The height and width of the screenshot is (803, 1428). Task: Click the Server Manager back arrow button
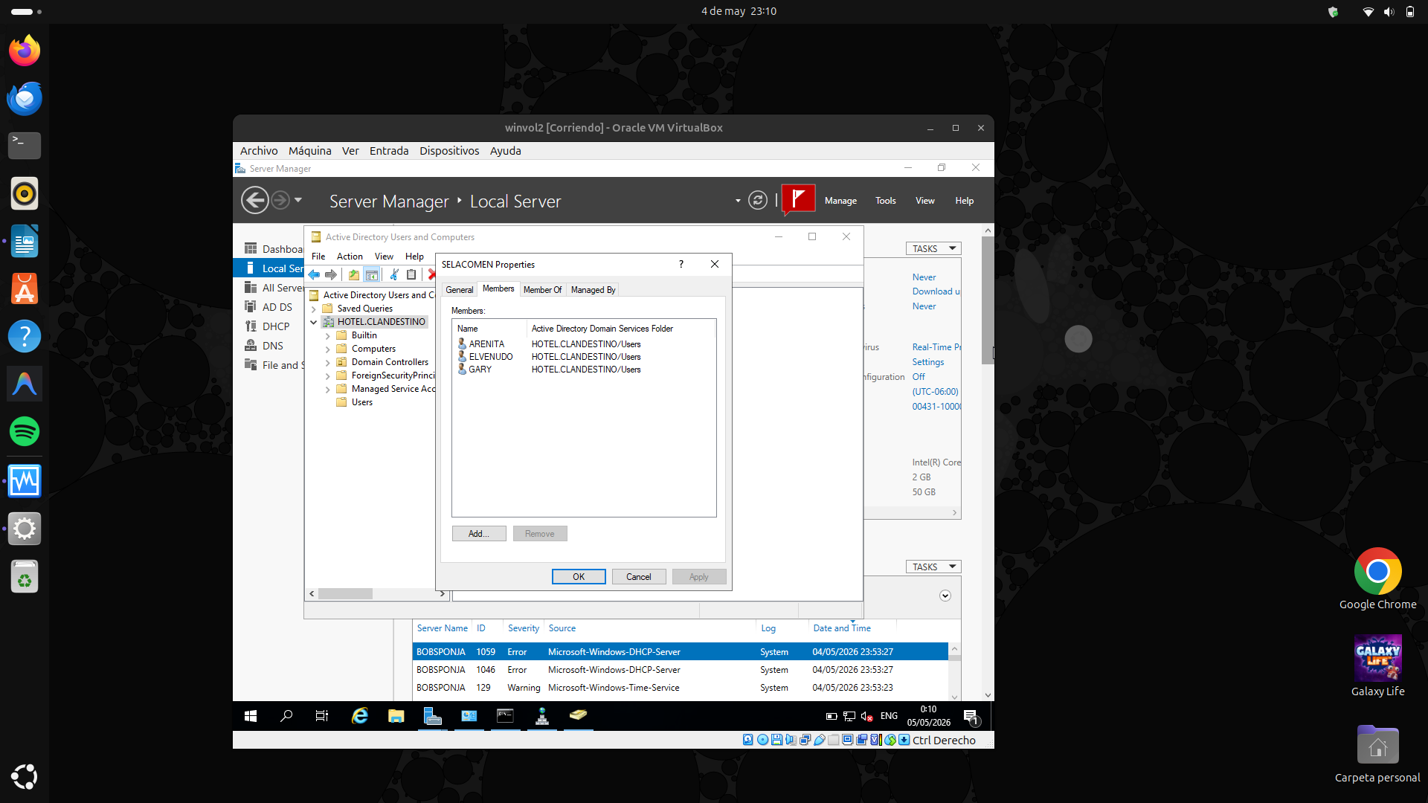[254, 200]
